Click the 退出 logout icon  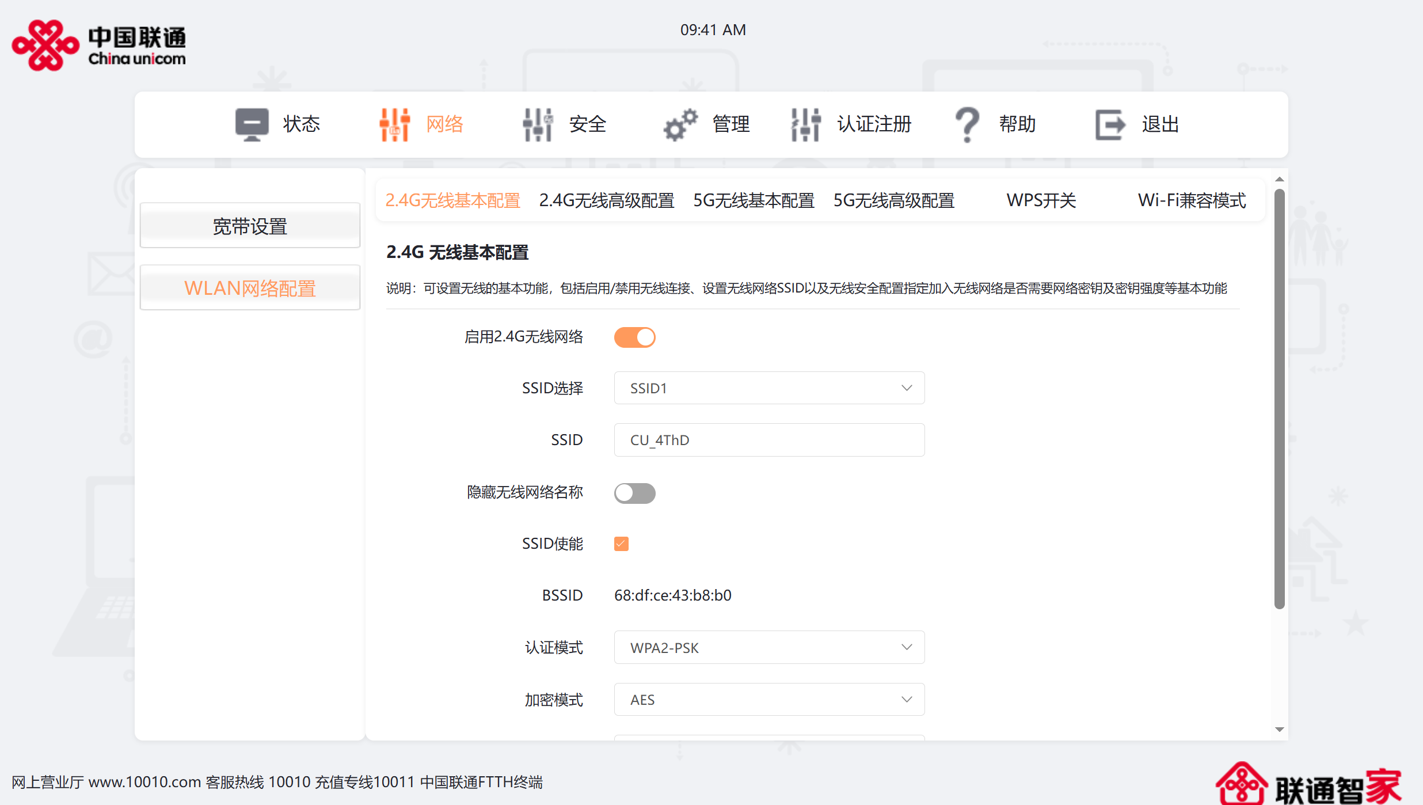click(1110, 124)
